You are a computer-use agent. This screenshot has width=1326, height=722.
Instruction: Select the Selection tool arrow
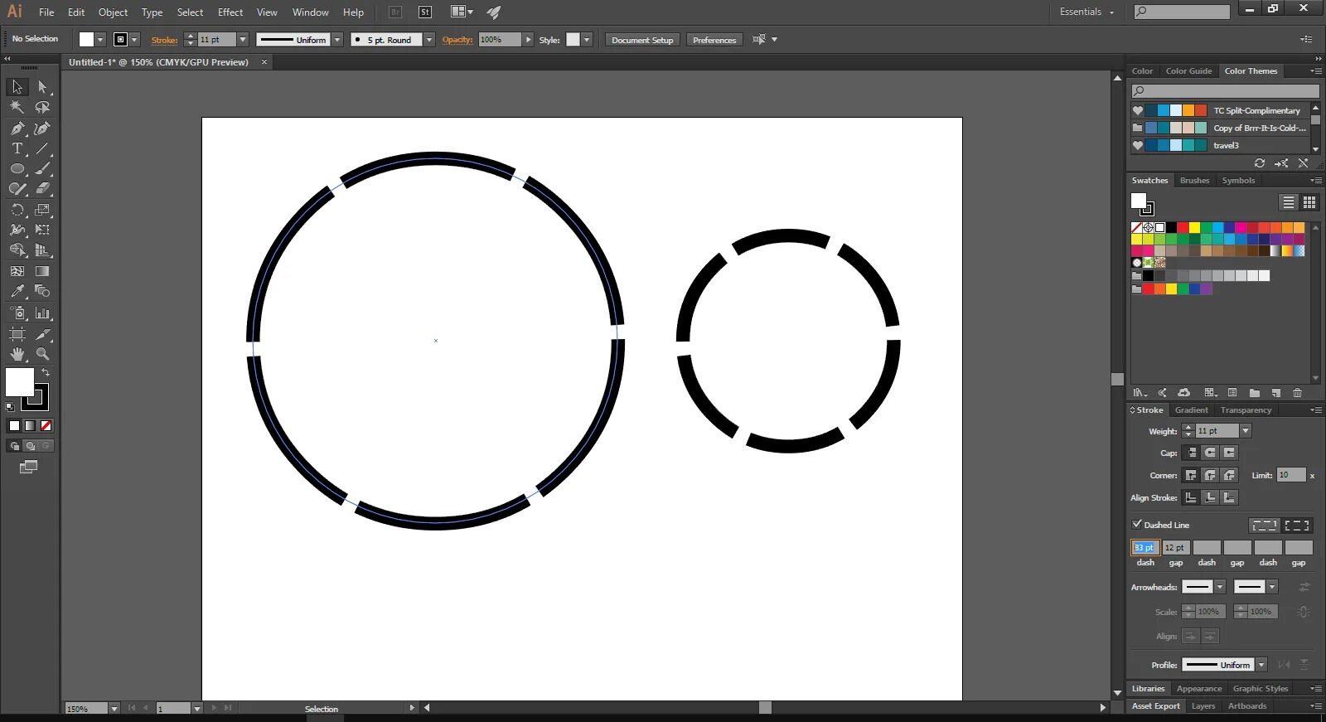(x=17, y=87)
